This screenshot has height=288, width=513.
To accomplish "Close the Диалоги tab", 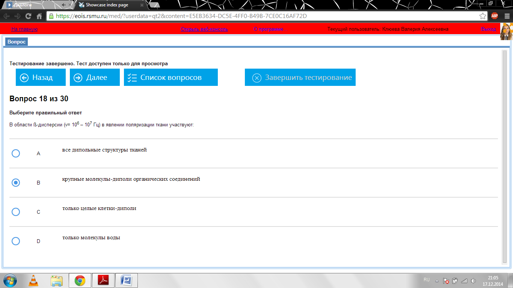I will (69, 5).
